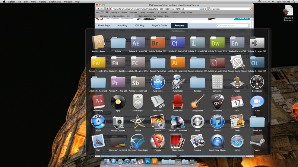
Task: Launch iMovie
Action: coord(138,122)
